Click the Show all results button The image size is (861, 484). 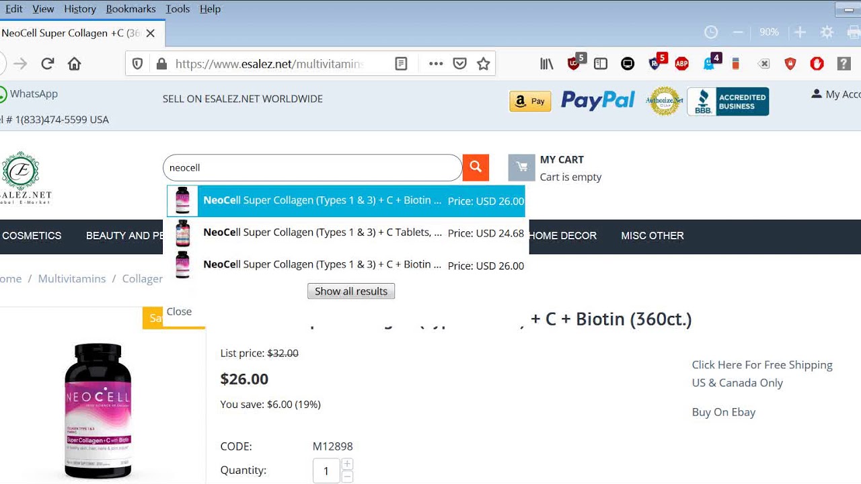[351, 291]
